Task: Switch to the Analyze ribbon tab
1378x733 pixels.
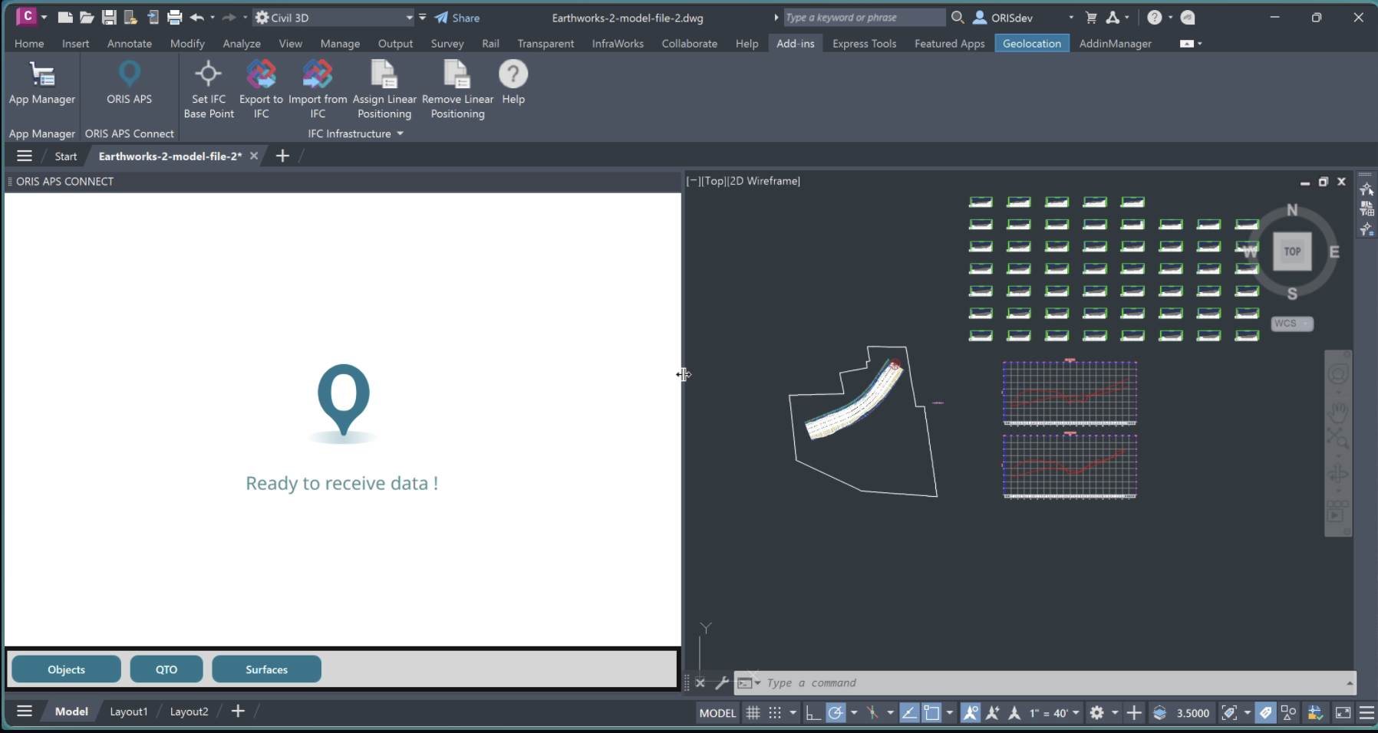Action: [x=241, y=44]
